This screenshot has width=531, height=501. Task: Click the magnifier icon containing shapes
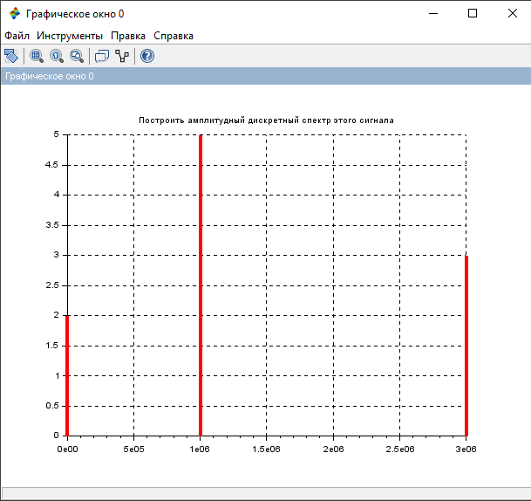(x=77, y=56)
